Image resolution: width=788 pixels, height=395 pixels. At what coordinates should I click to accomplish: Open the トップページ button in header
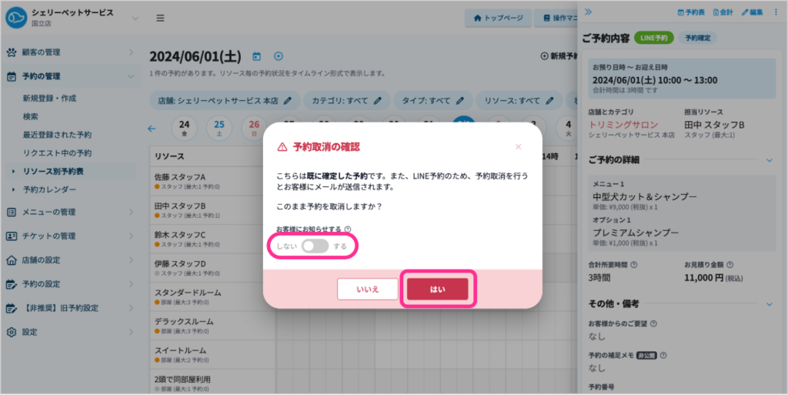(x=499, y=18)
